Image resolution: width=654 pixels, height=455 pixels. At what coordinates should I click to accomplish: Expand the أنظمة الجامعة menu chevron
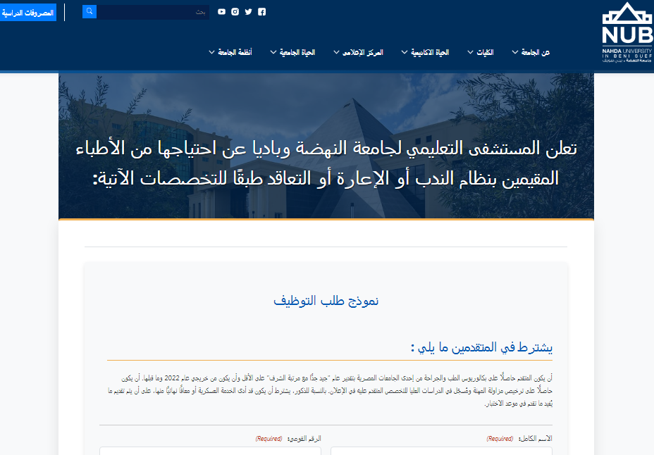(x=211, y=53)
